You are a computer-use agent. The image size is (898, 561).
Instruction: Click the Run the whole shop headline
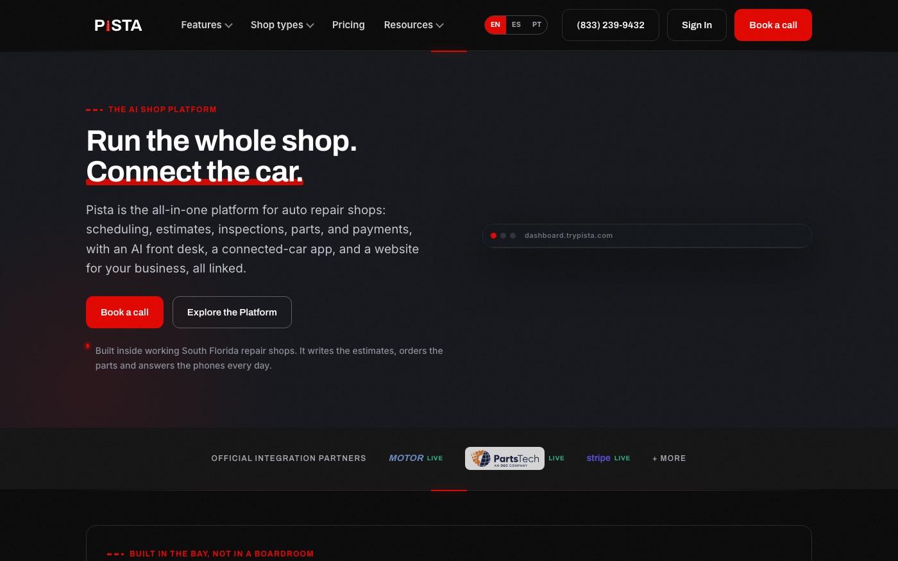click(221, 141)
